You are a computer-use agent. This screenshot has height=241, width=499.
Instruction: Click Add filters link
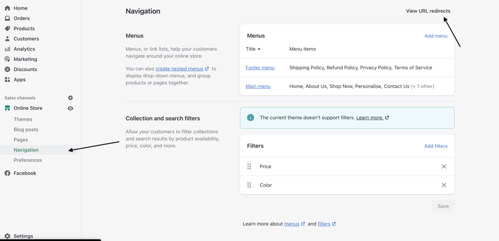436,146
